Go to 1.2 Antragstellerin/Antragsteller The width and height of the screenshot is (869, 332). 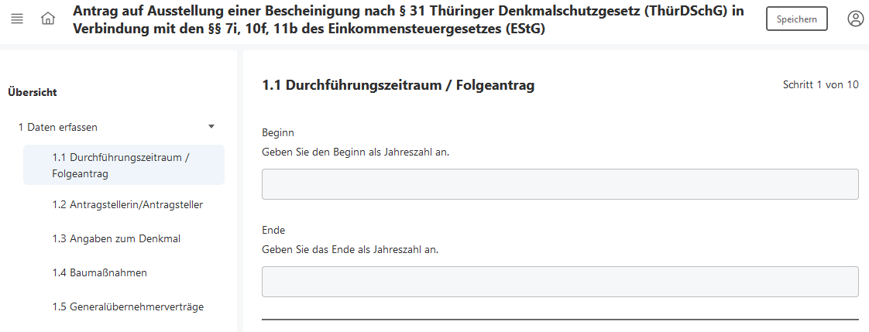pyautogui.click(x=128, y=204)
